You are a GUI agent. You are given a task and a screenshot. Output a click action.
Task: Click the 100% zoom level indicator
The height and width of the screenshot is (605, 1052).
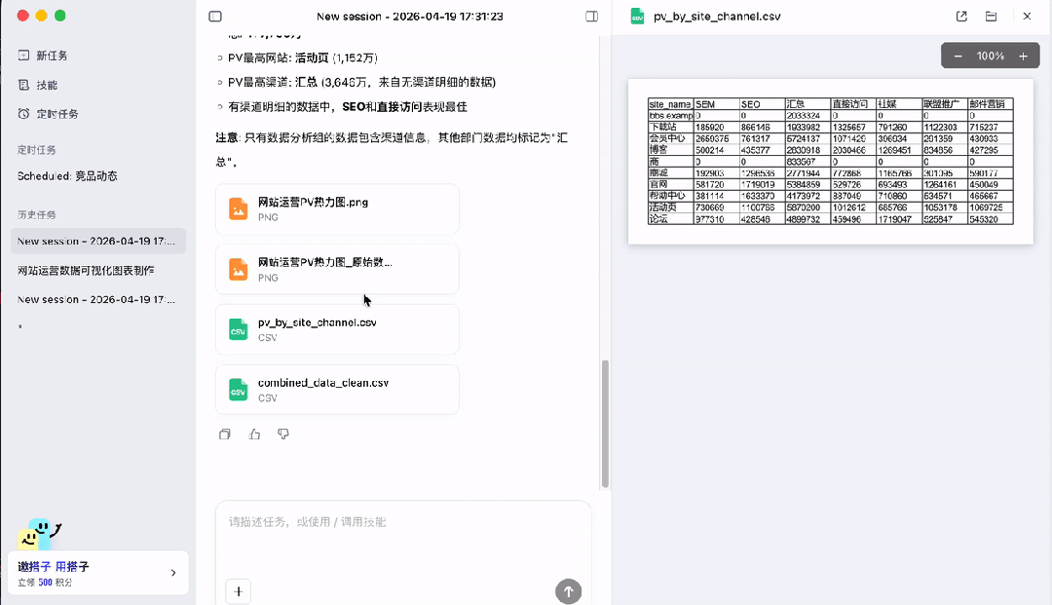pyautogui.click(x=990, y=56)
